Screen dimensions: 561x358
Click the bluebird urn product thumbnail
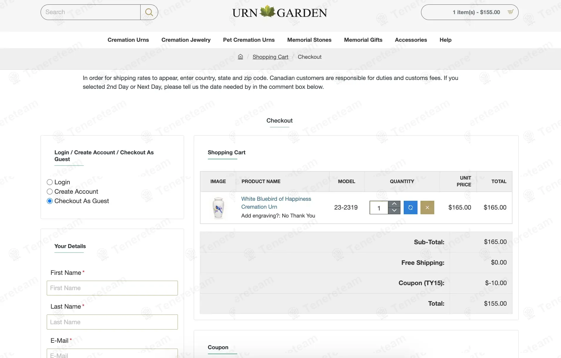click(218, 208)
